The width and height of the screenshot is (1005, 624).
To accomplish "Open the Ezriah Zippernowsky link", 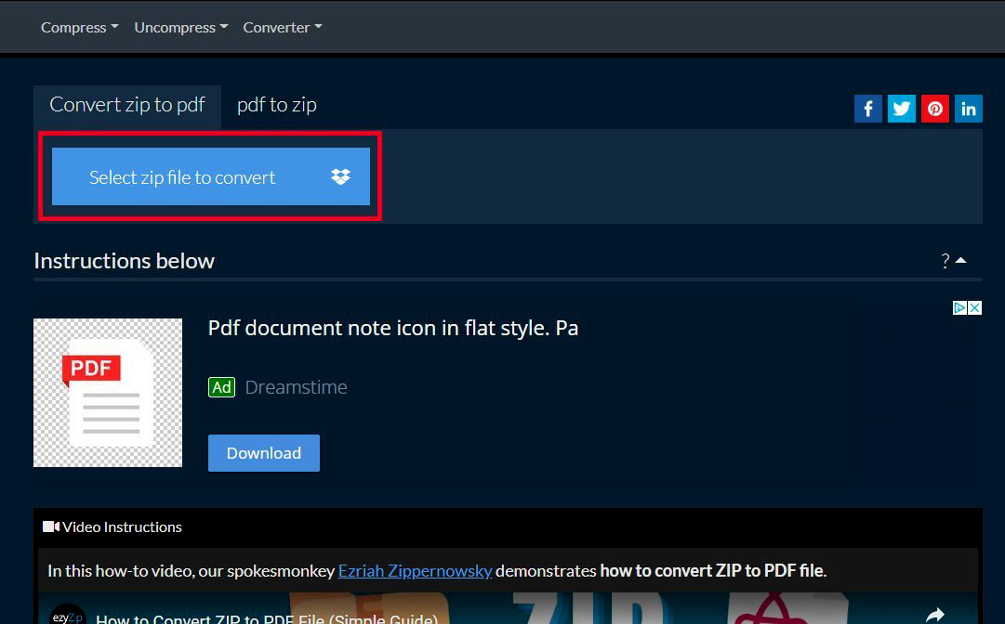I will (416, 570).
